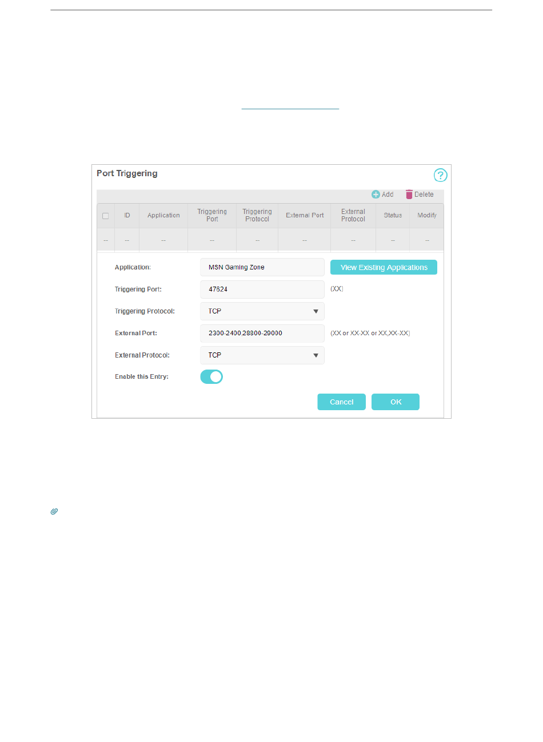The width and height of the screenshot is (543, 742).
Task: Click the Cancel button
Action: [x=342, y=402]
